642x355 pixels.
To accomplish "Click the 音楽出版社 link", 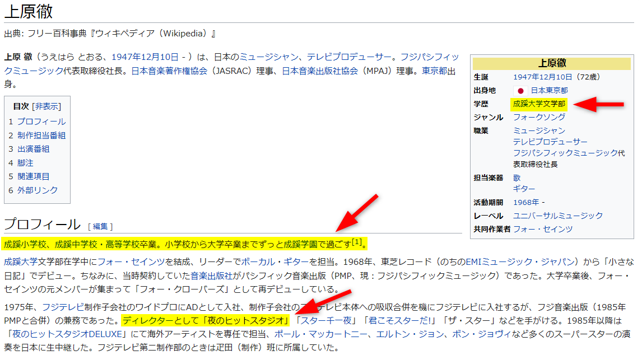I will (x=212, y=276).
